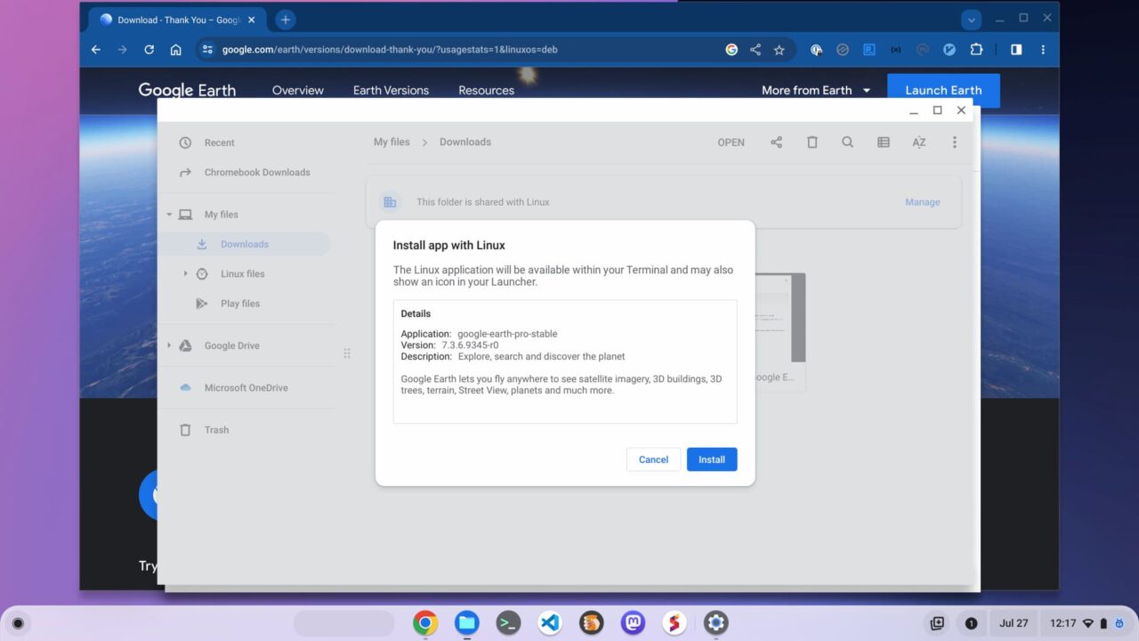The height and width of the screenshot is (641, 1139).
Task: Click OPEN in Files toolbar
Action: pyautogui.click(x=731, y=142)
